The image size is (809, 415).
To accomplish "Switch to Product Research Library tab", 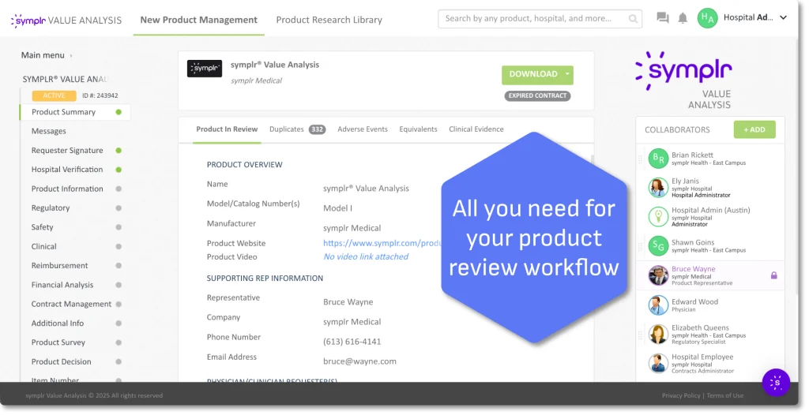I will coord(329,20).
